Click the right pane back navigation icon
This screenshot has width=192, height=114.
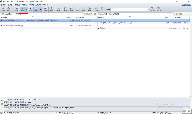183,14
